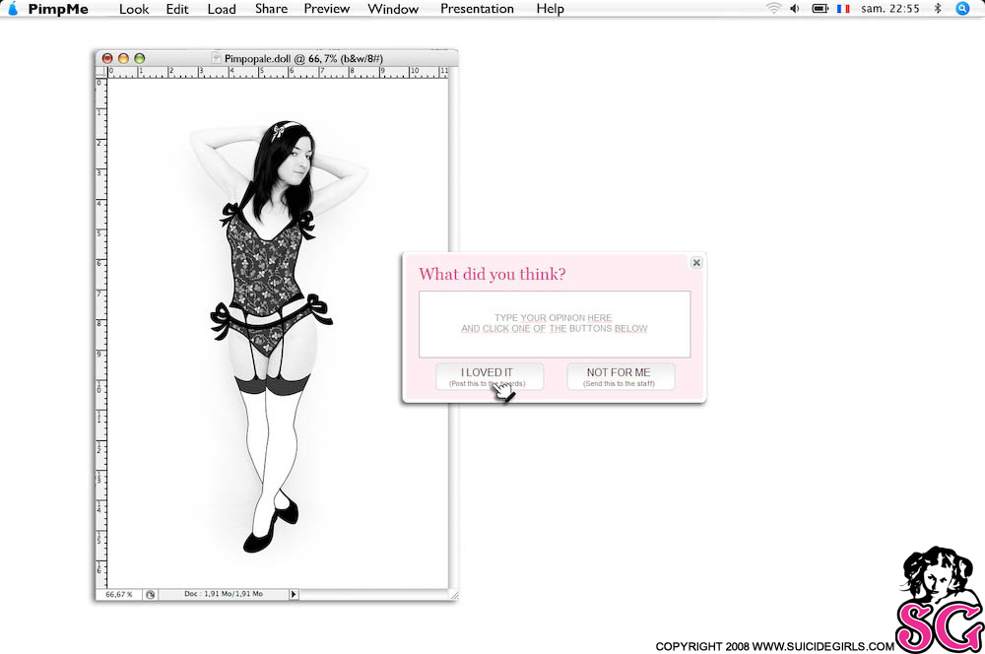This screenshot has width=985, height=654.
Task: Open the PimpMe application menu
Action: click(x=58, y=9)
